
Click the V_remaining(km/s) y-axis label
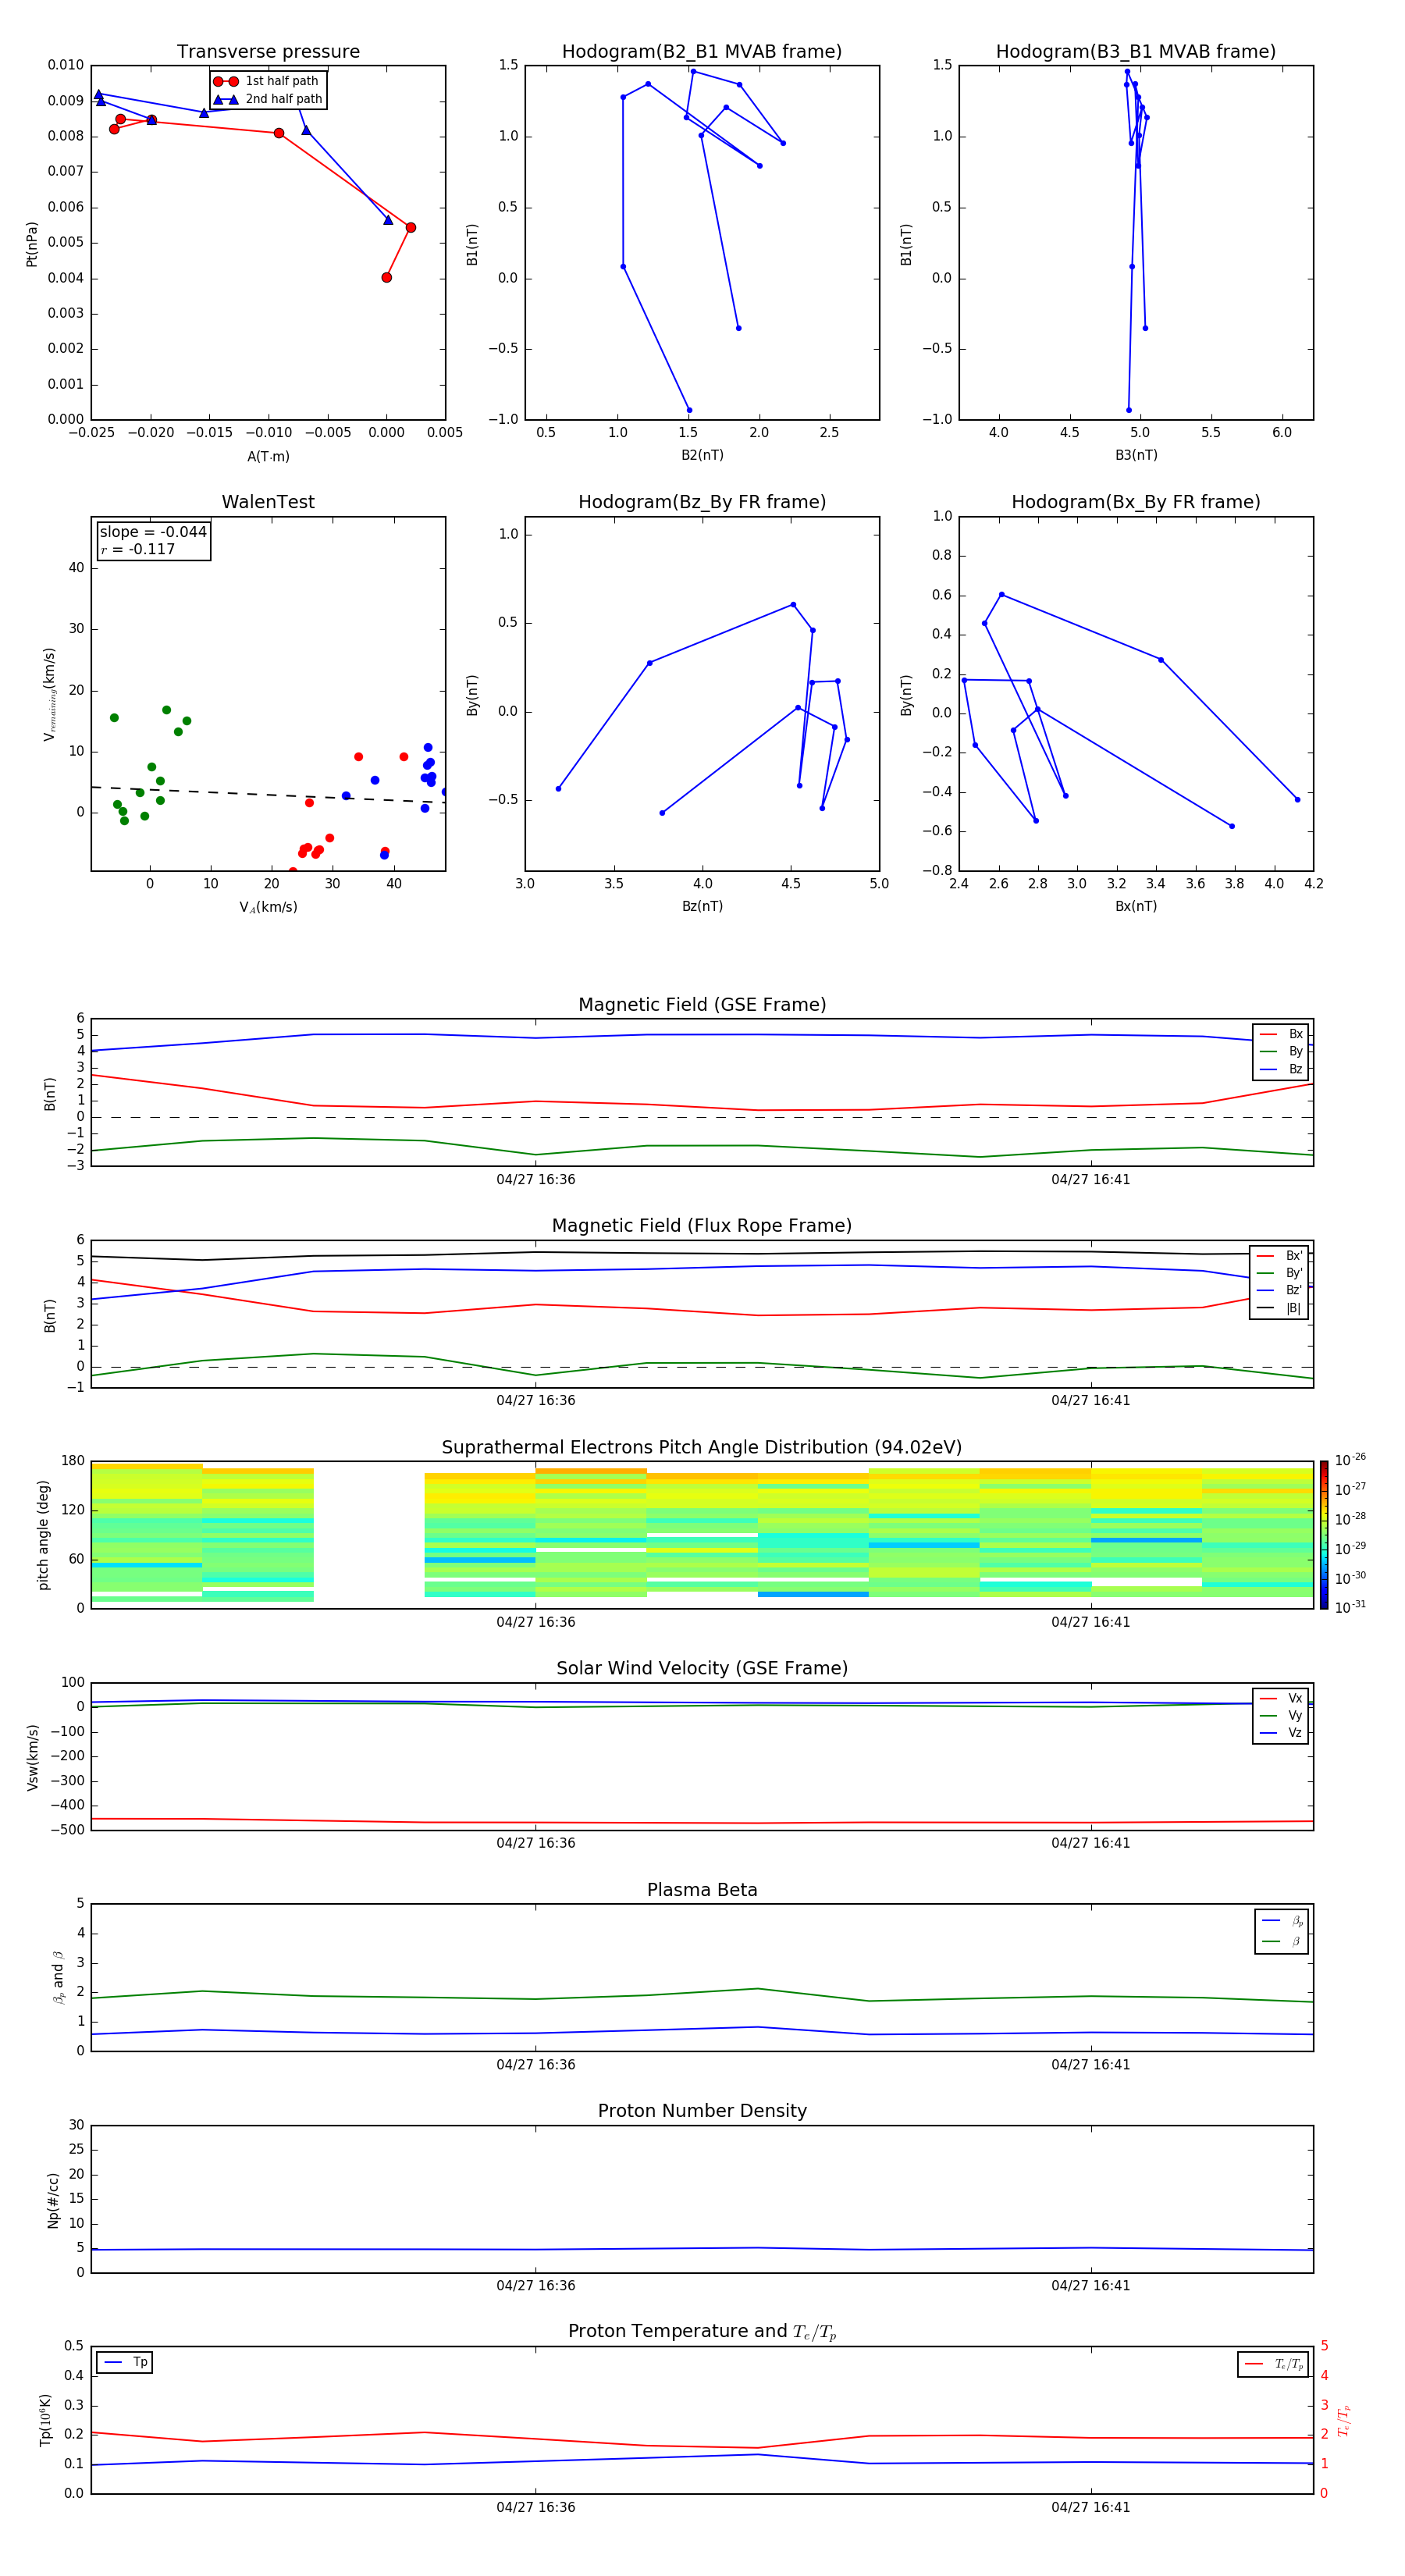click(49, 694)
